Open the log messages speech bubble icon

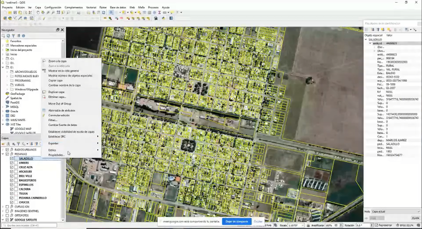tap(418, 225)
